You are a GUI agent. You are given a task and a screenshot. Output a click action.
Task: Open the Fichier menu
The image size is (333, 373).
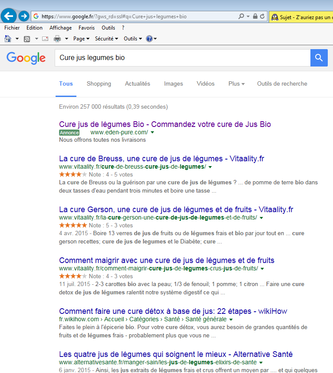tap(12, 28)
